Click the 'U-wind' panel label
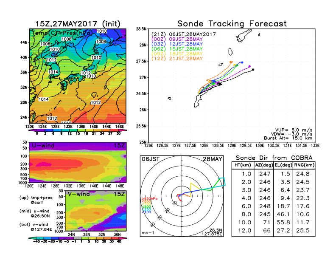The height and width of the screenshot is (260, 336). tap(43, 146)
